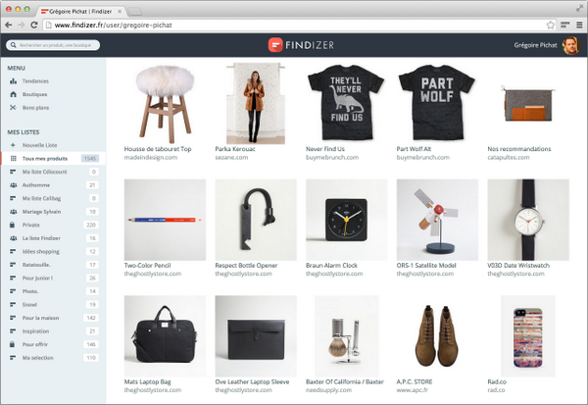Viewport: 588px width, 405px height.
Task: Click the magnifier icon in search box
Action: pyautogui.click(x=14, y=45)
